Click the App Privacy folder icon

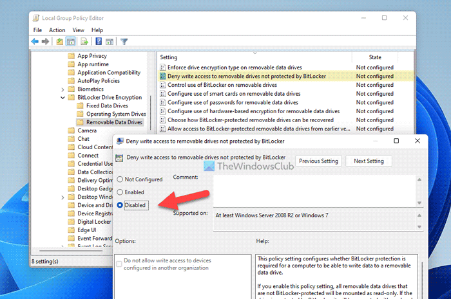(x=71, y=56)
